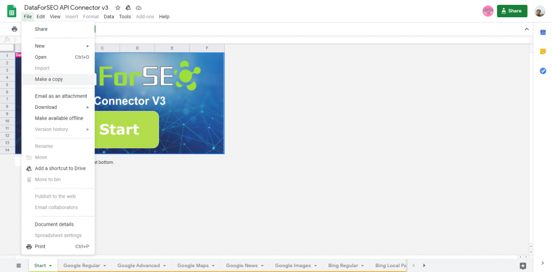Switch to the Google News tab
The image size is (552, 272).
(x=241, y=266)
